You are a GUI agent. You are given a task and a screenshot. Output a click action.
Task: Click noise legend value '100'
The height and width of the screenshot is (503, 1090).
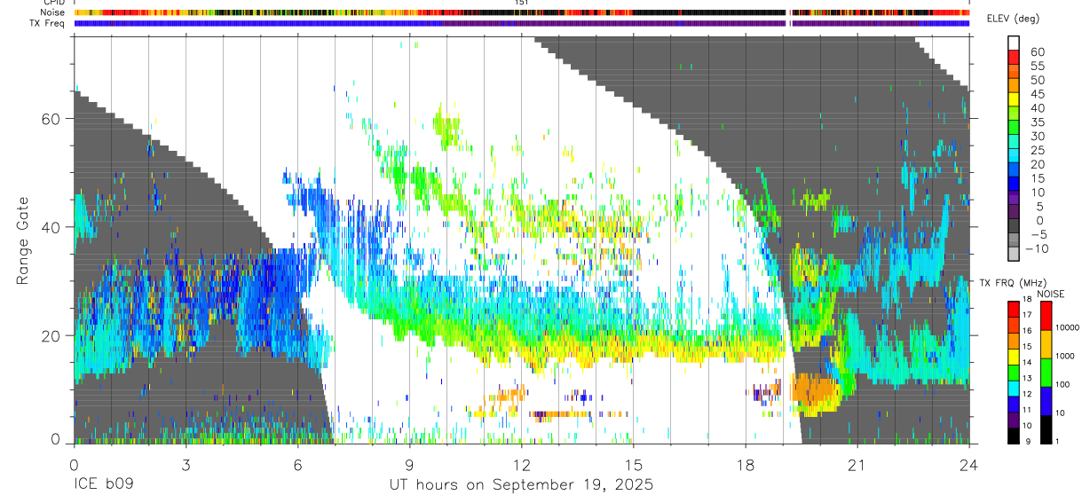tap(1064, 384)
